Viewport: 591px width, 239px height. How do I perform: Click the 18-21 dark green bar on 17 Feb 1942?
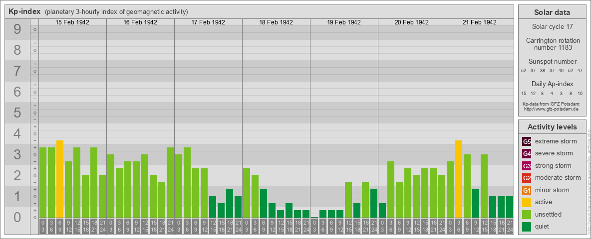[x=230, y=203]
